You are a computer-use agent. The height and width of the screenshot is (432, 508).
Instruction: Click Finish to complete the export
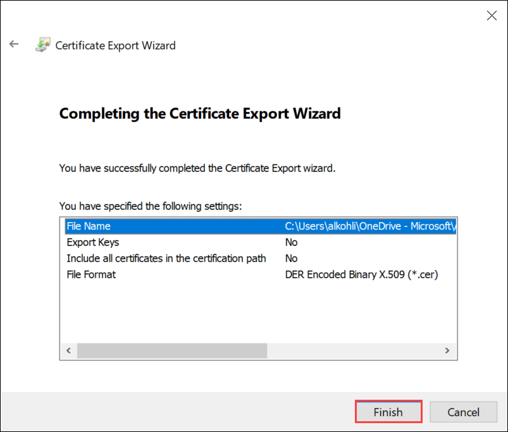click(388, 411)
